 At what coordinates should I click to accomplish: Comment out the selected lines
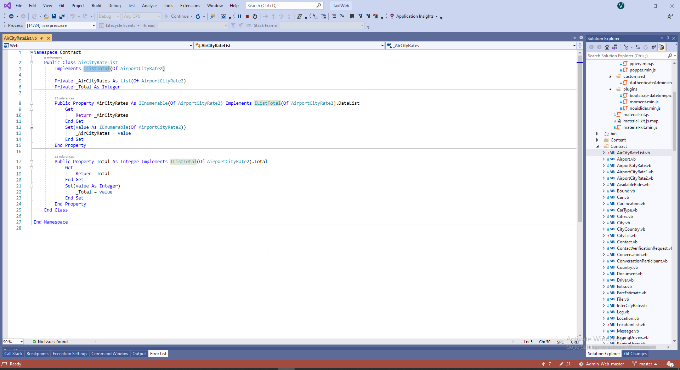[334, 16]
